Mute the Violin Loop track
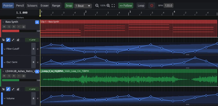The height and width of the screenshot is (106, 218). pyautogui.click(x=4, y=76)
